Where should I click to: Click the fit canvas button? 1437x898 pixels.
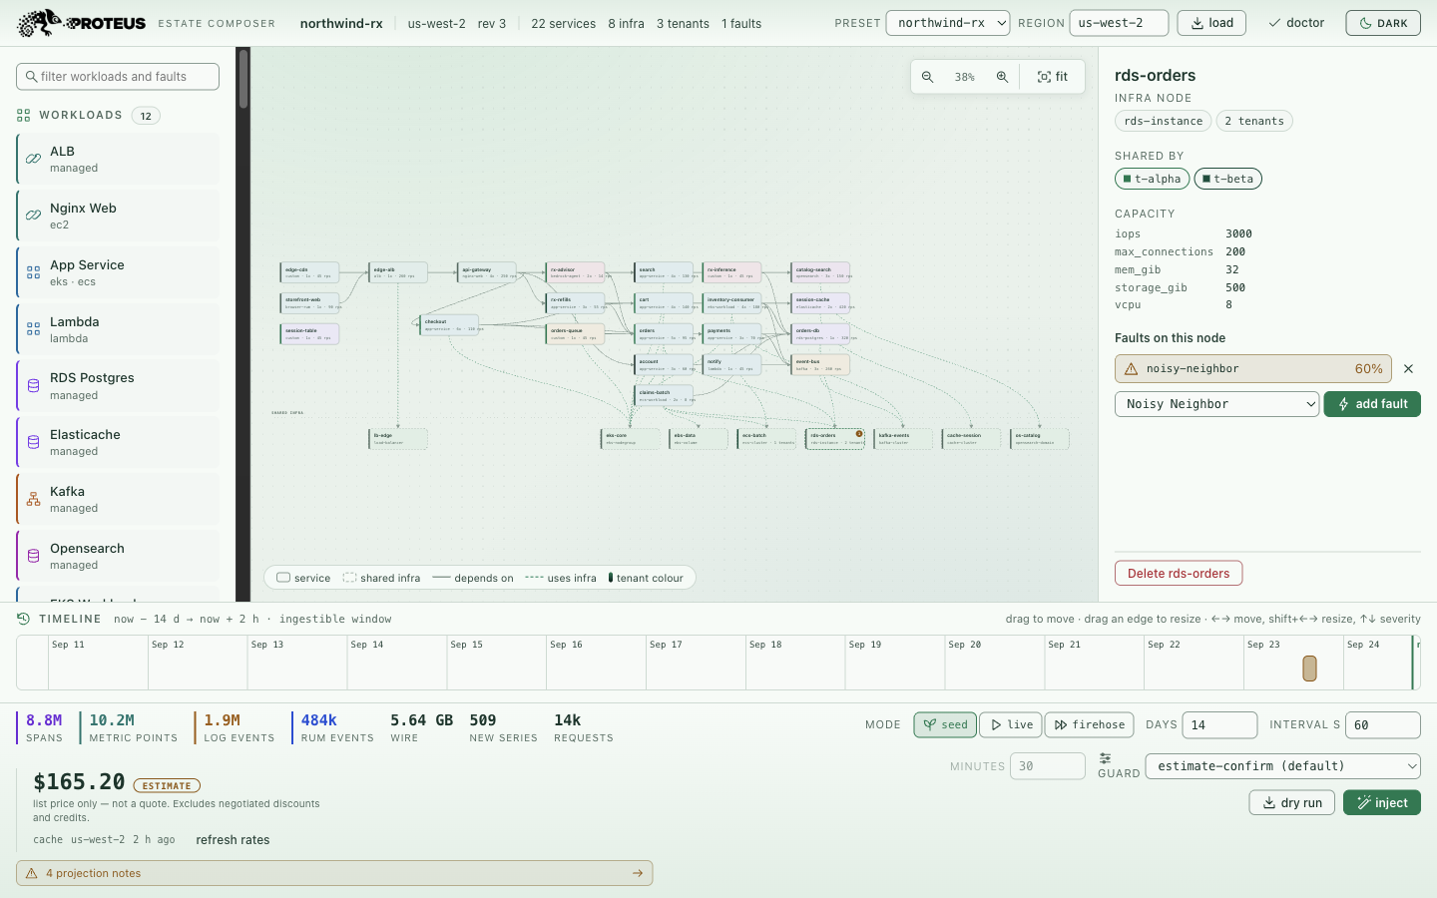[1052, 77]
